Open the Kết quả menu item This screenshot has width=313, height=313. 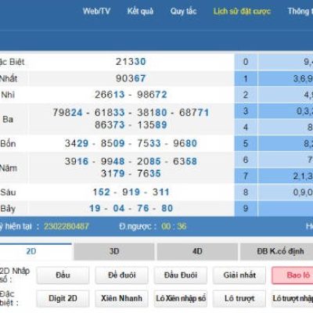tap(140, 11)
